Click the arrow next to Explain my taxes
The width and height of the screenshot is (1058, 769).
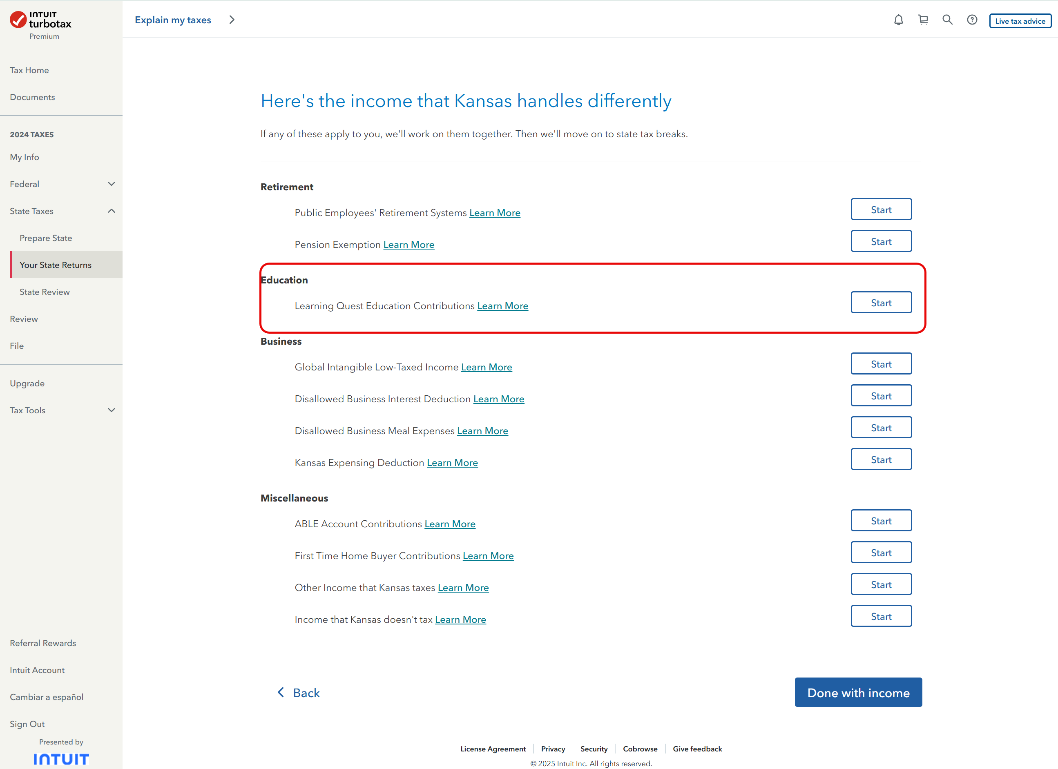click(x=232, y=20)
